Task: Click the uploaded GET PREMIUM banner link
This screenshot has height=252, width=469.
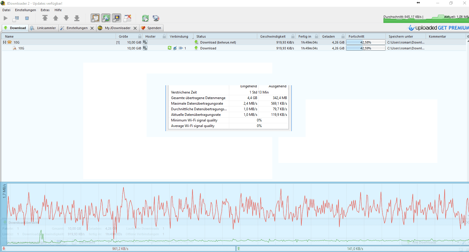Action: click(x=439, y=28)
